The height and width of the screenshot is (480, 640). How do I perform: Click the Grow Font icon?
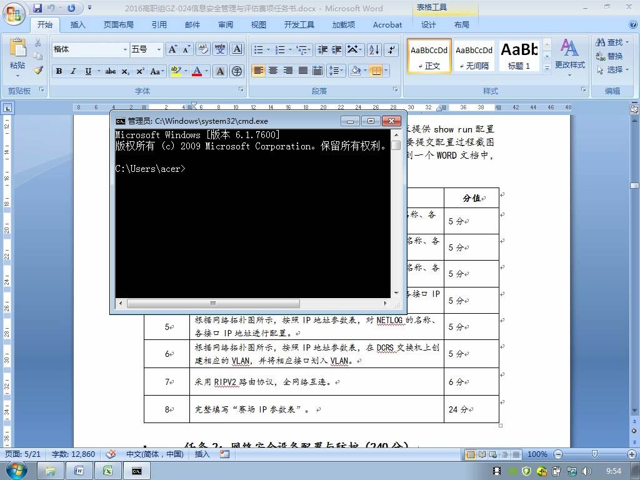pos(172,49)
